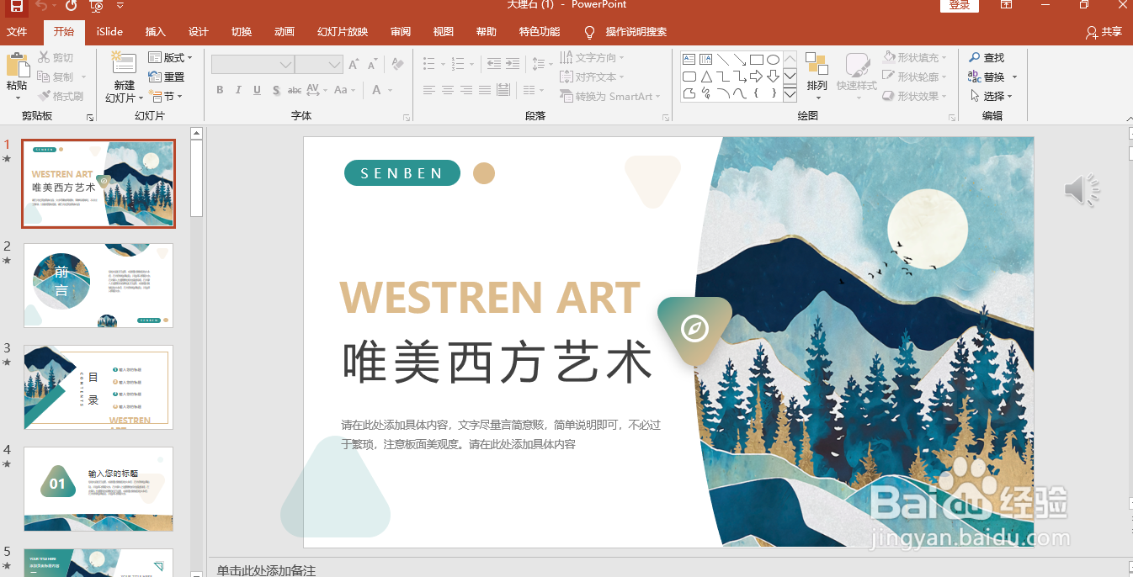Click Increase Font Size icon
Viewport: 1133px width, 577px height.
pos(354,65)
